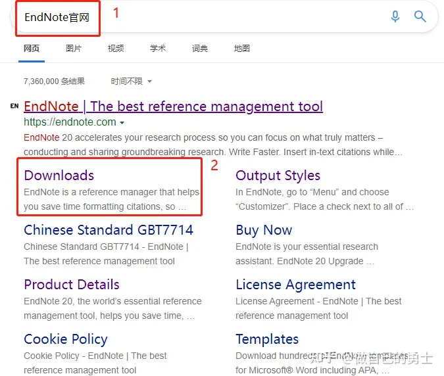Image resolution: width=444 pixels, height=376 pixels.
Task: Click the magnifier search button
Action: coord(420,16)
